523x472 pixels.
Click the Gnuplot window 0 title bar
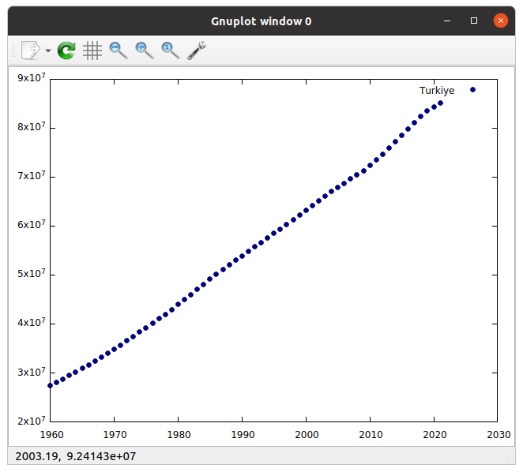[261, 21]
